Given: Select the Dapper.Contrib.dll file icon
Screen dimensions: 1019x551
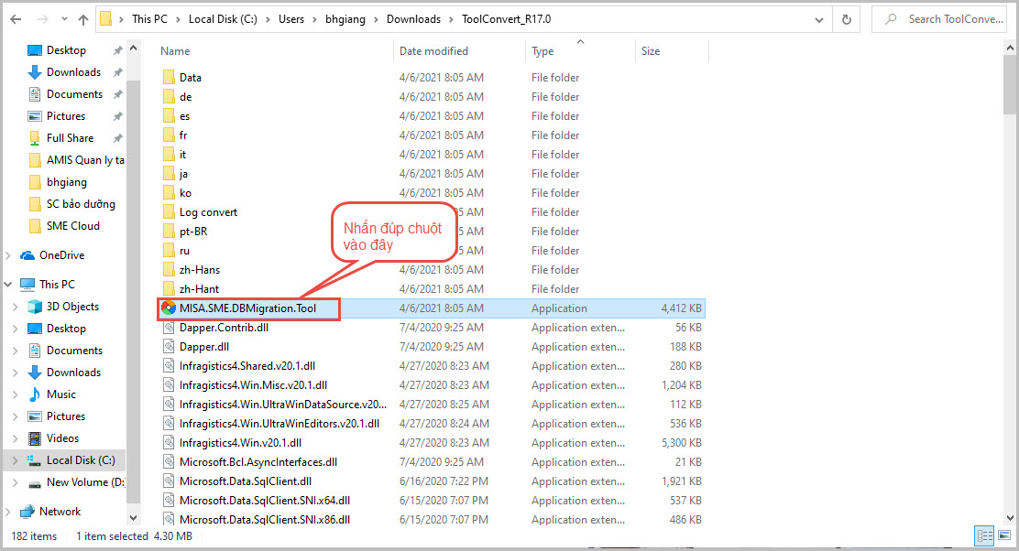Looking at the screenshot, I should pos(169,328).
